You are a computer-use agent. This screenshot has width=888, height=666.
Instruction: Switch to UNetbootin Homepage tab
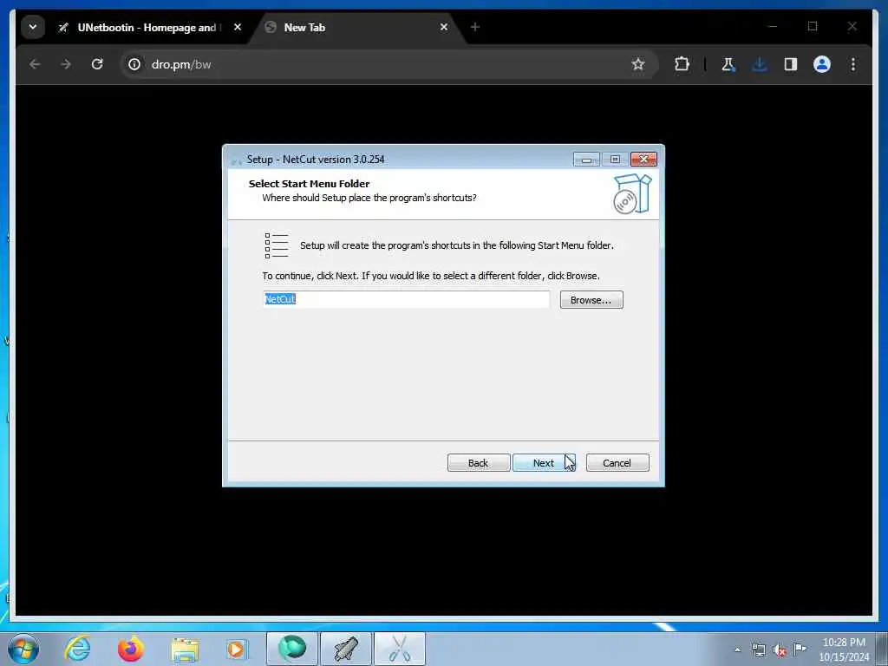[147, 27]
